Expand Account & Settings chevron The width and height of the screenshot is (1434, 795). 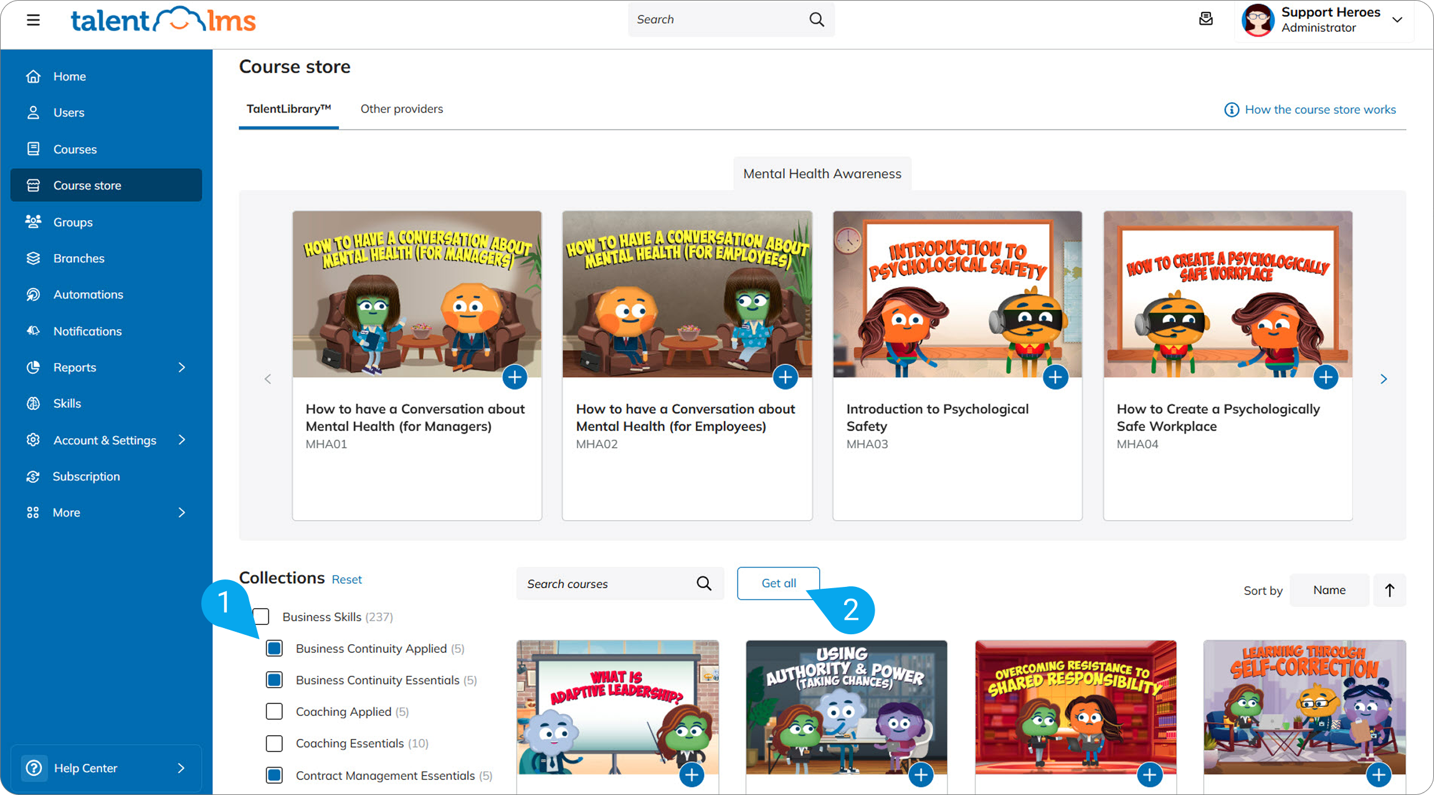point(182,440)
